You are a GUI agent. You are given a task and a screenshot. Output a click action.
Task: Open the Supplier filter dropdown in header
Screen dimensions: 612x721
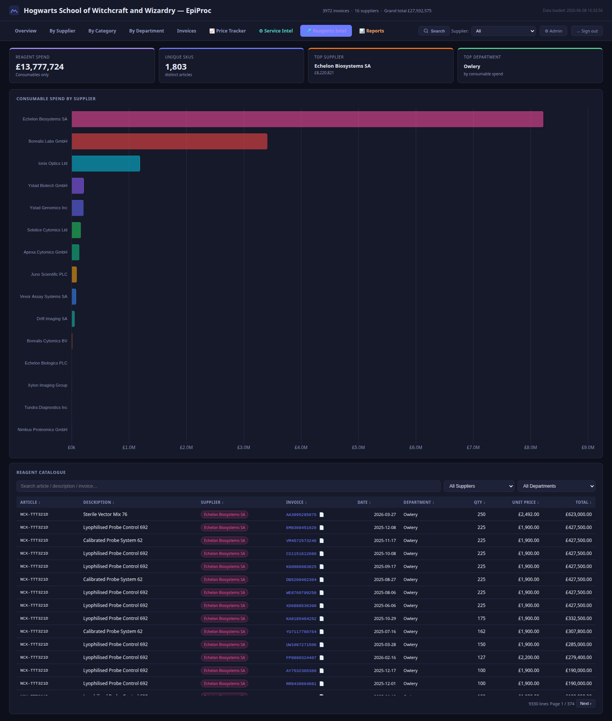point(503,31)
